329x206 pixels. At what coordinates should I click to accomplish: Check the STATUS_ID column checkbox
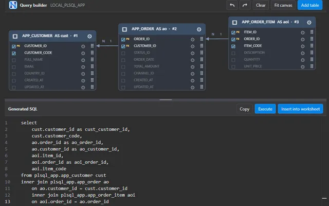123,54
